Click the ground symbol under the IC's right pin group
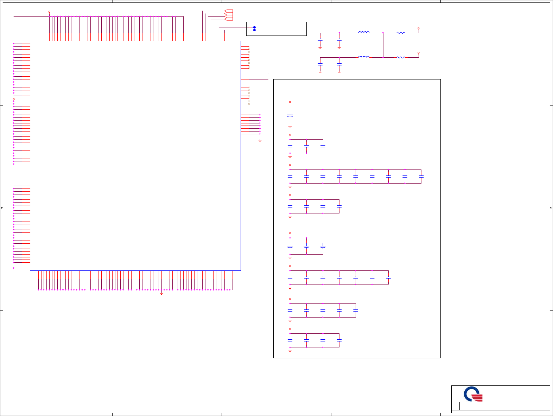 260,140
